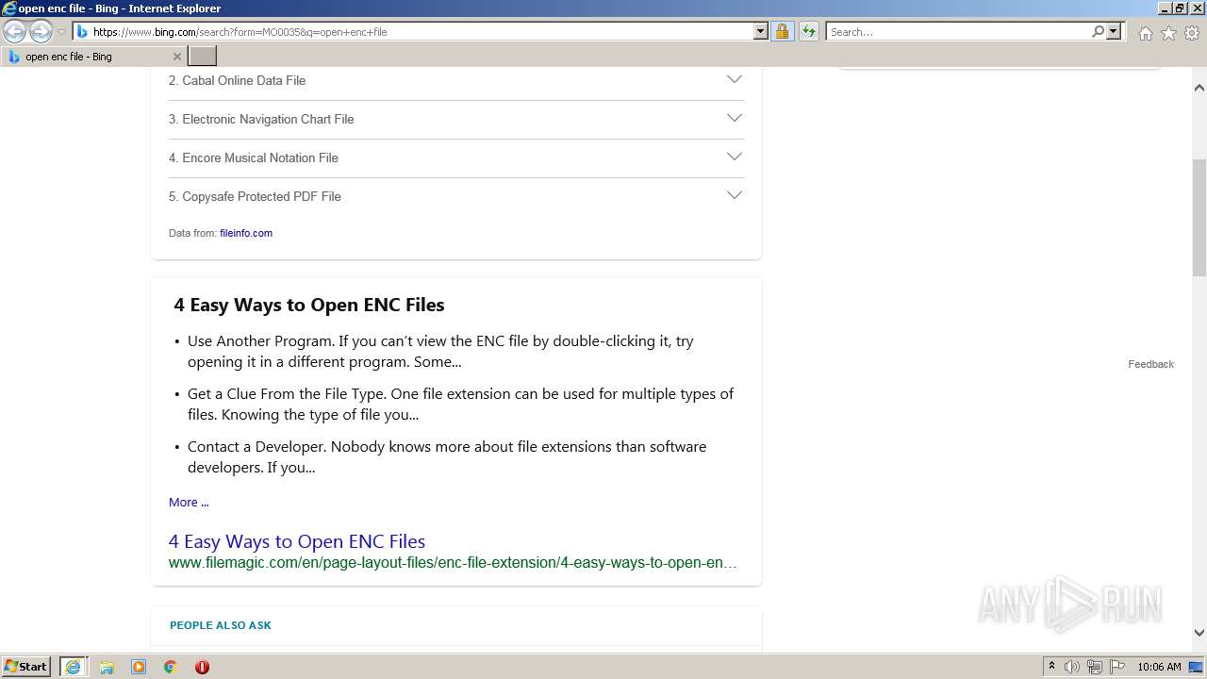Click Internet Explorer taskbar icon
This screenshot has width=1207, height=679.
click(x=73, y=667)
